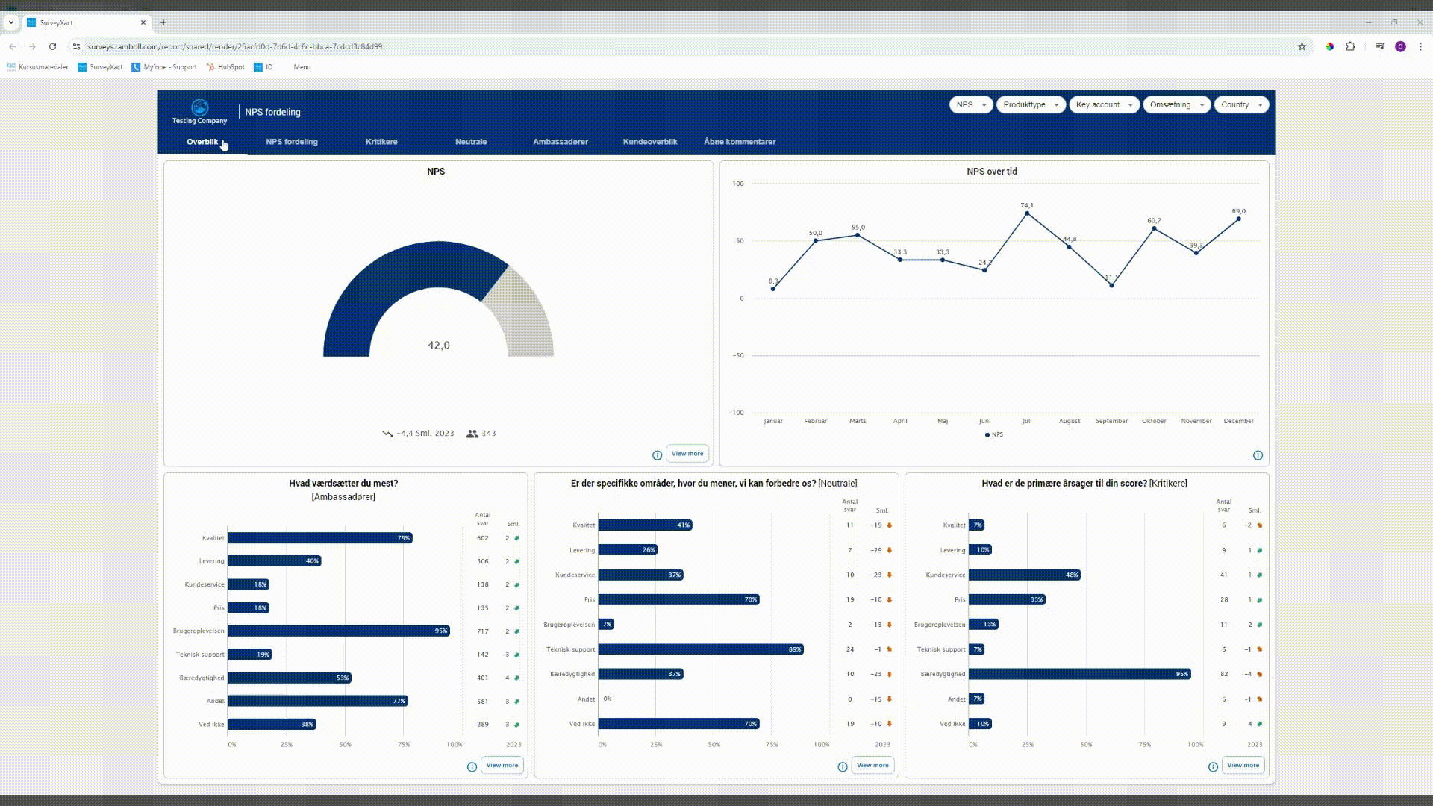Click the Juli 74,1 data point
1433x806 pixels.
tap(1027, 213)
